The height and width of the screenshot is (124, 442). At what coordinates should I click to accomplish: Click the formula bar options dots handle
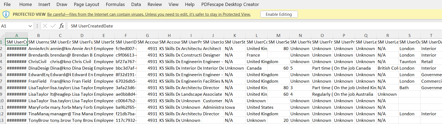[37, 26]
